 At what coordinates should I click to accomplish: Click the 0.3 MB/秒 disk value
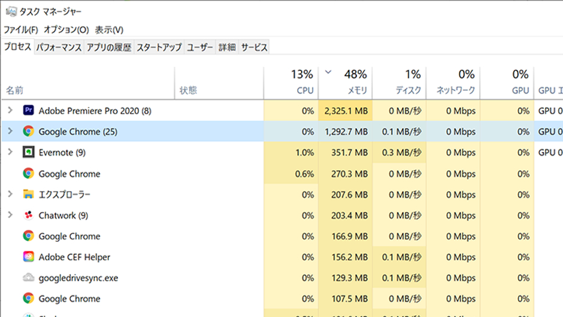(x=401, y=153)
